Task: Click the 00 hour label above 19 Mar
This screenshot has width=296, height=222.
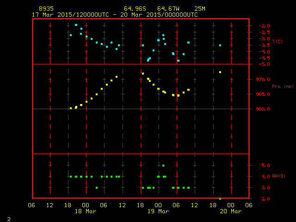Action: click(x=158, y=205)
